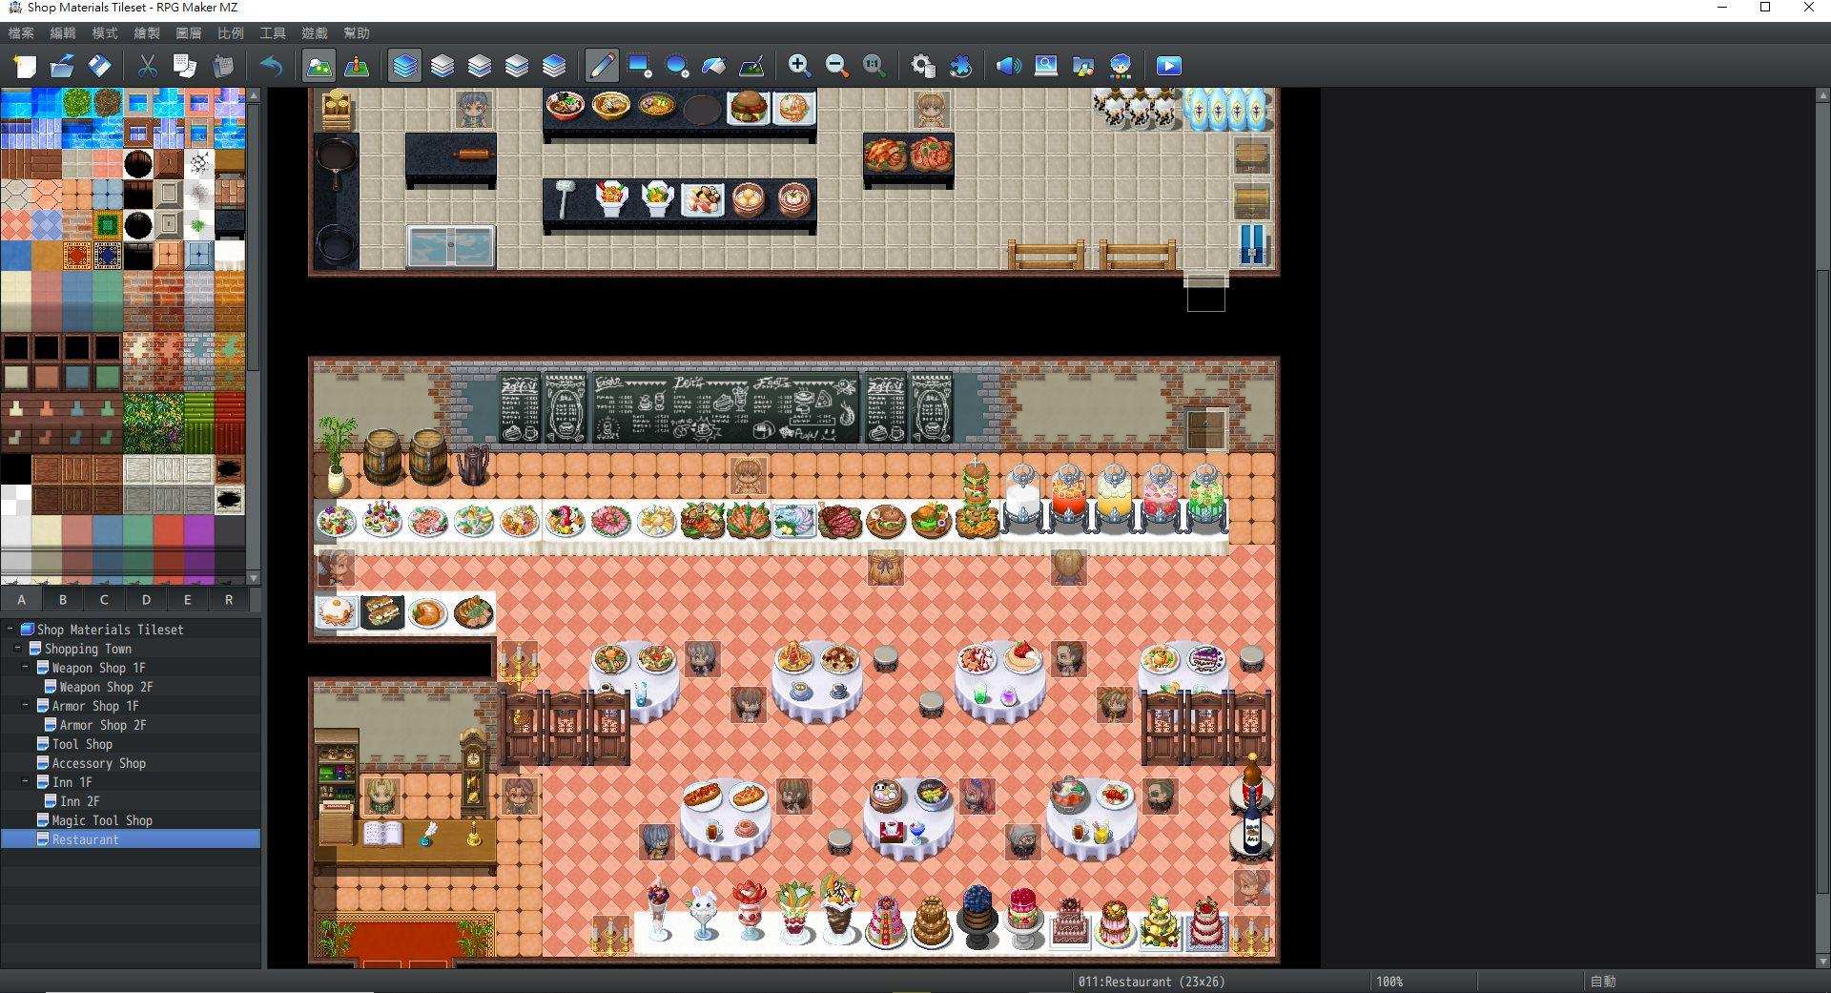Open the Accessory Shop map
Viewport: 1831px width, 993px height.
tap(98, 763)
